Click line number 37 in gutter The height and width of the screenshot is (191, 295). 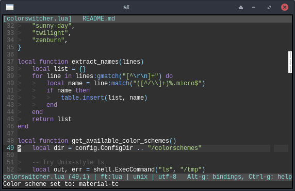(10, 62)
